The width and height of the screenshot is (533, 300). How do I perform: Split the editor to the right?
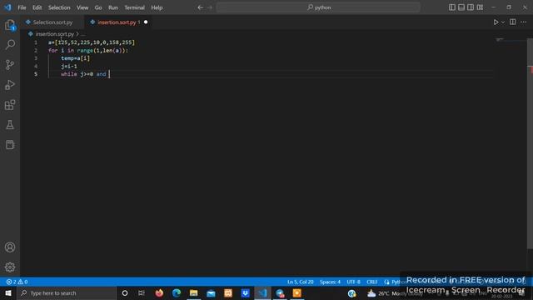click(513, 22)
